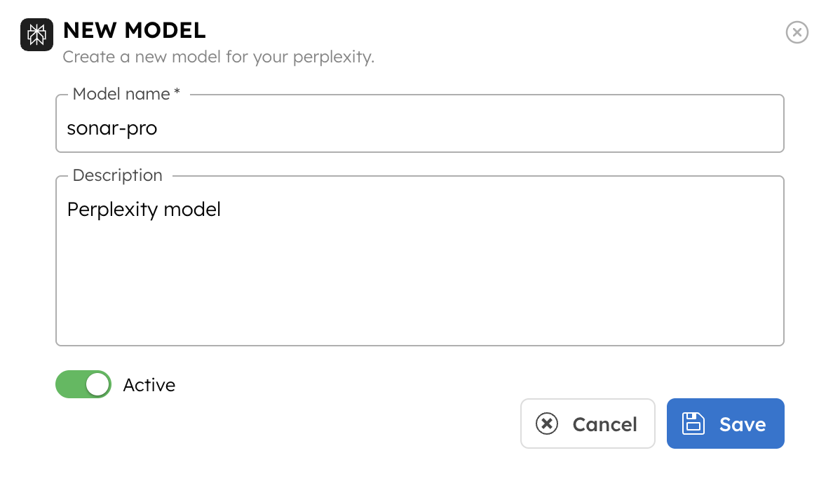Click the required asterisk beside Model name
This screenshot has height=488, width=833.
177,93
